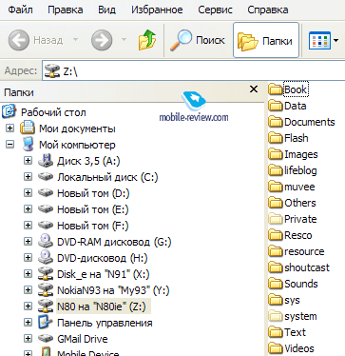Click the Flash folder icon

[275, 138]
